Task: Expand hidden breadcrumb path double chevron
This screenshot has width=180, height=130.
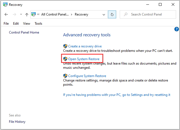Action: point(38,14)
